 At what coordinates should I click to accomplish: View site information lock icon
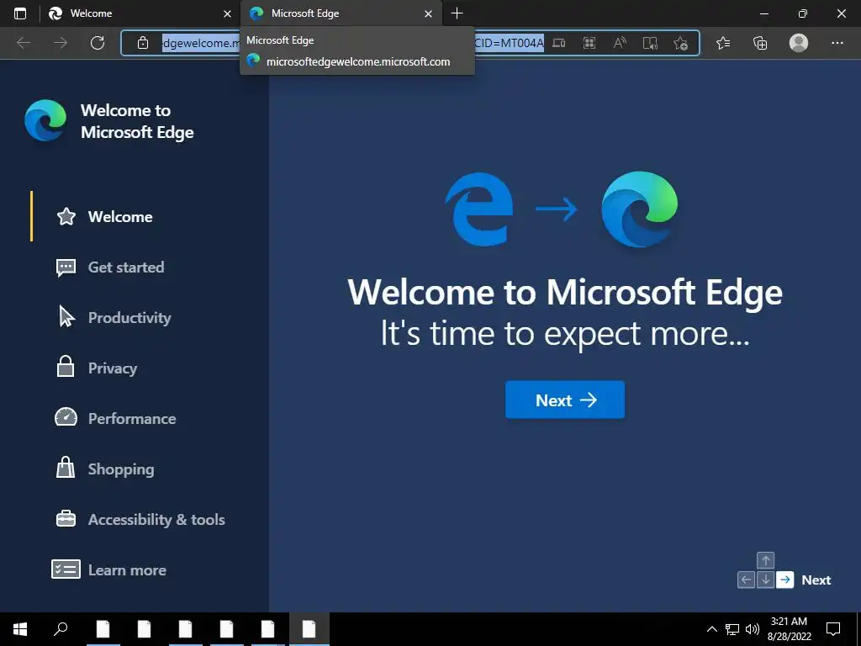click(x=143, y=43)
